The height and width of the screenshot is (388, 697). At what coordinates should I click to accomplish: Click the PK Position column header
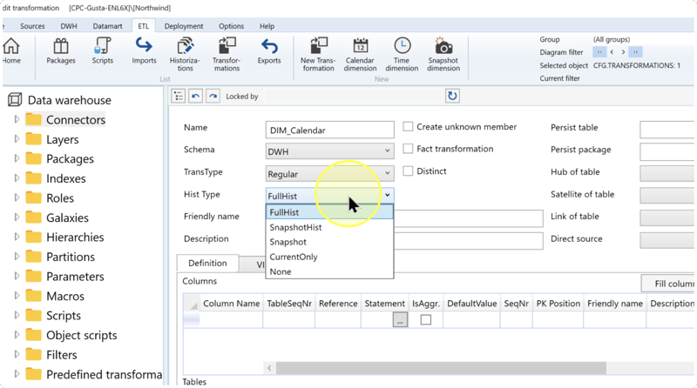(x=558, y=304)
